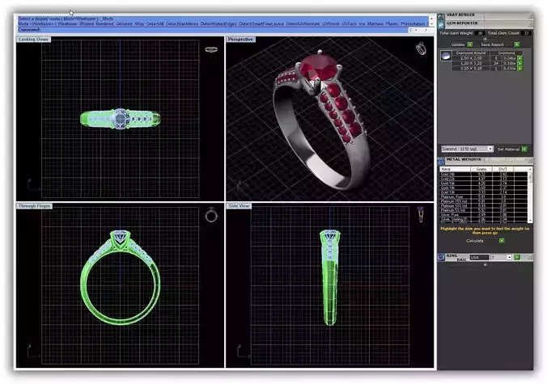The height and width of the screenshot is (384, 547).
Task: Click the green Save Report go button
Action: pos(517,44)
